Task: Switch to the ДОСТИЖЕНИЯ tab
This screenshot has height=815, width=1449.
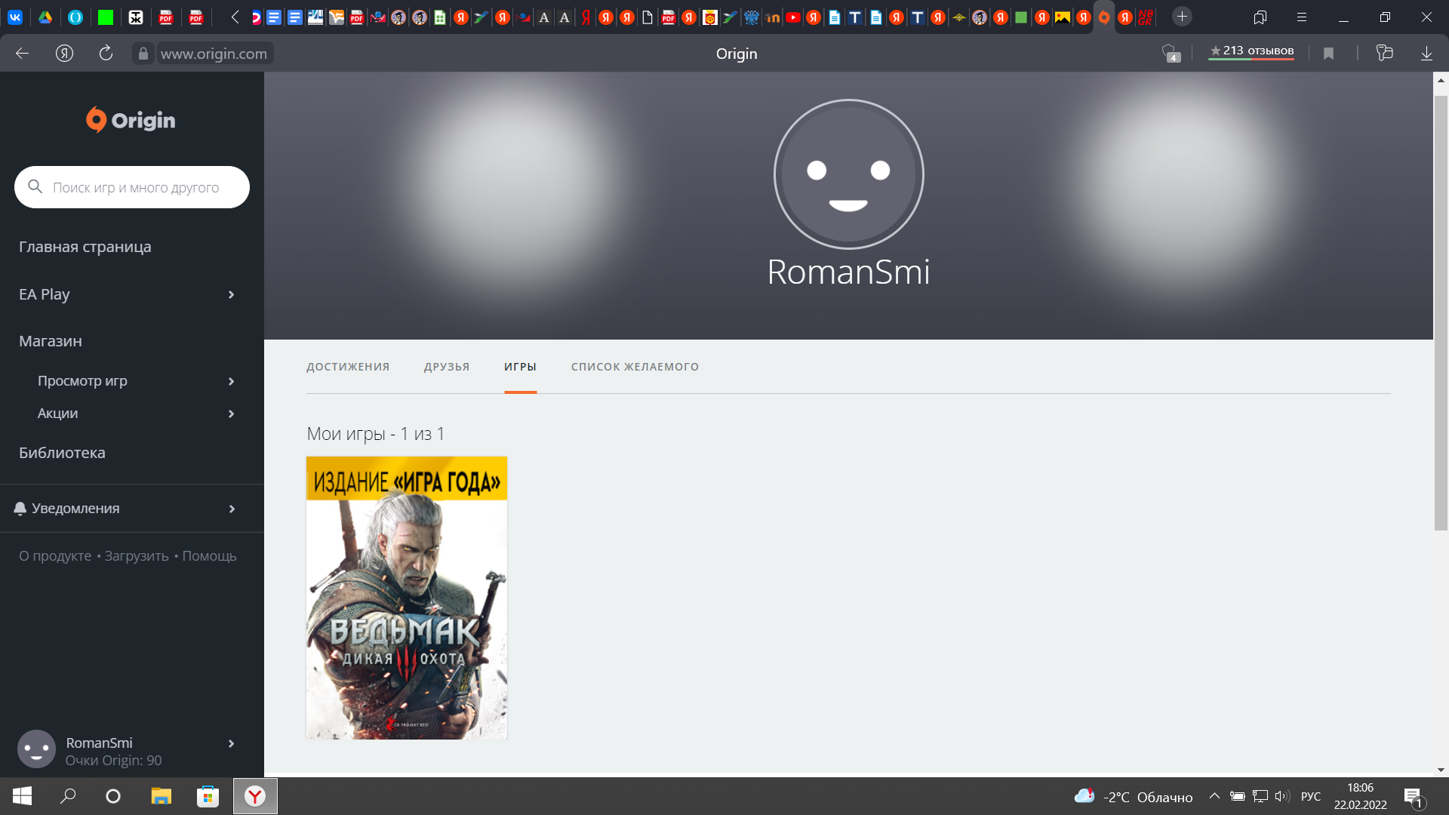Action: pos(347,367)
